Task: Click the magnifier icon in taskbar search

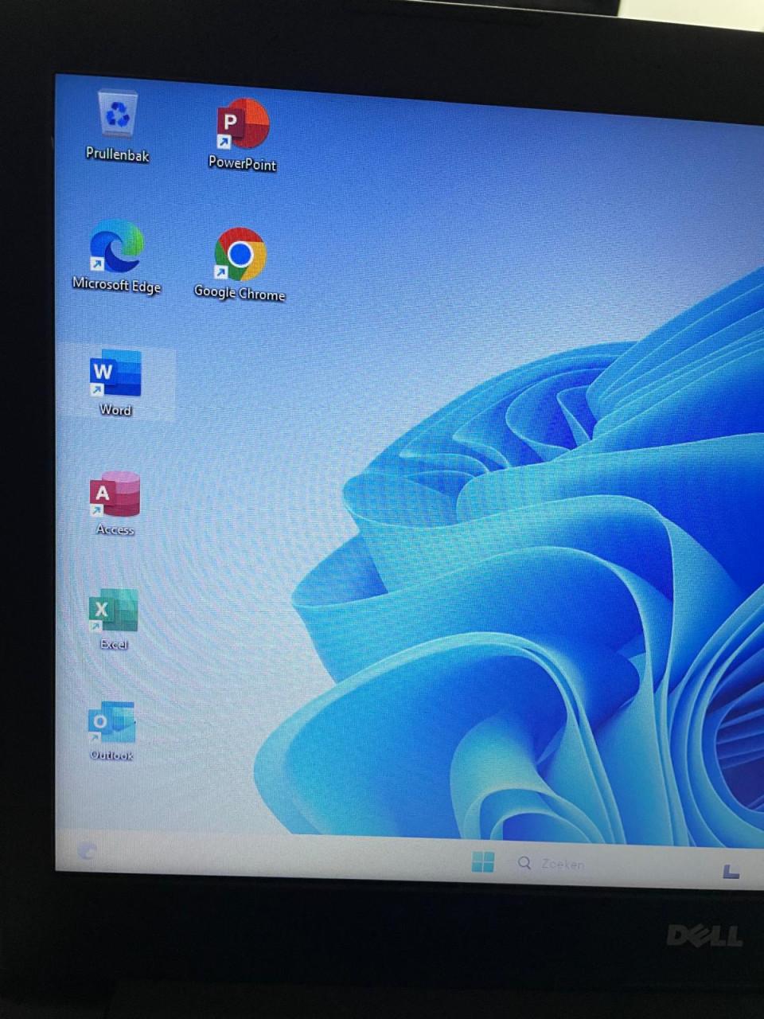Action: coord(524,863)
